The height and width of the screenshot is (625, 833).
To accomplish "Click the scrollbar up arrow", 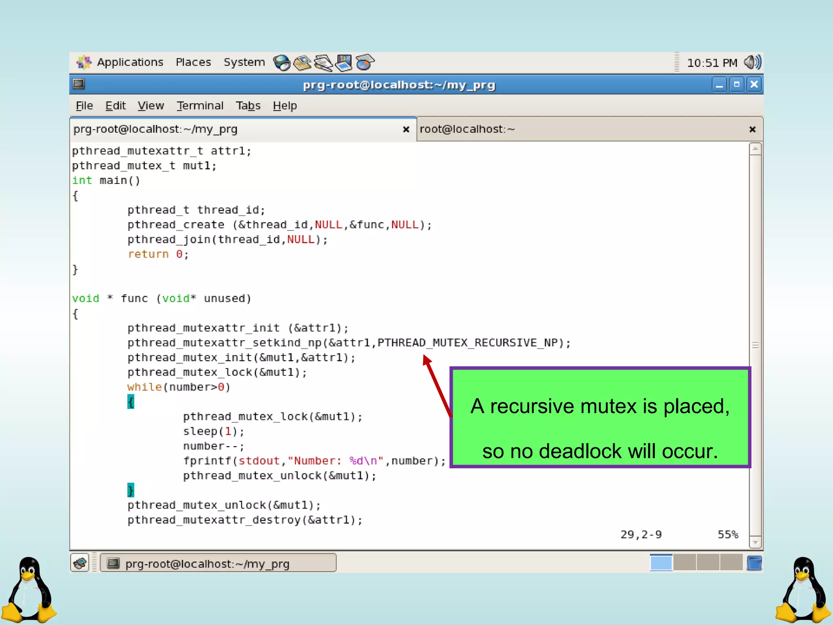I will [x=755, y=149].
